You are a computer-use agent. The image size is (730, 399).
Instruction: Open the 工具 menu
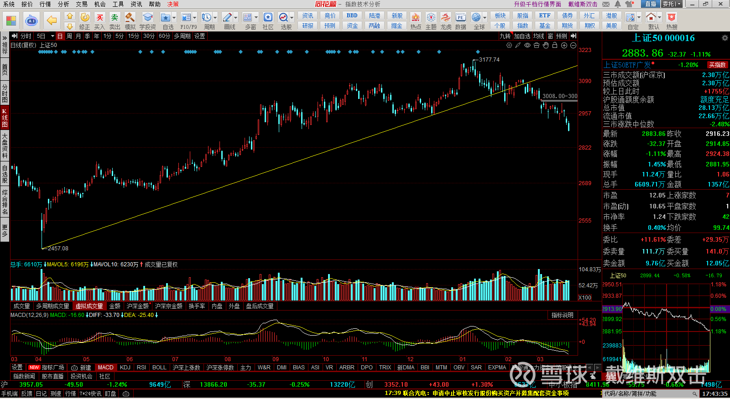coord(118,4)
